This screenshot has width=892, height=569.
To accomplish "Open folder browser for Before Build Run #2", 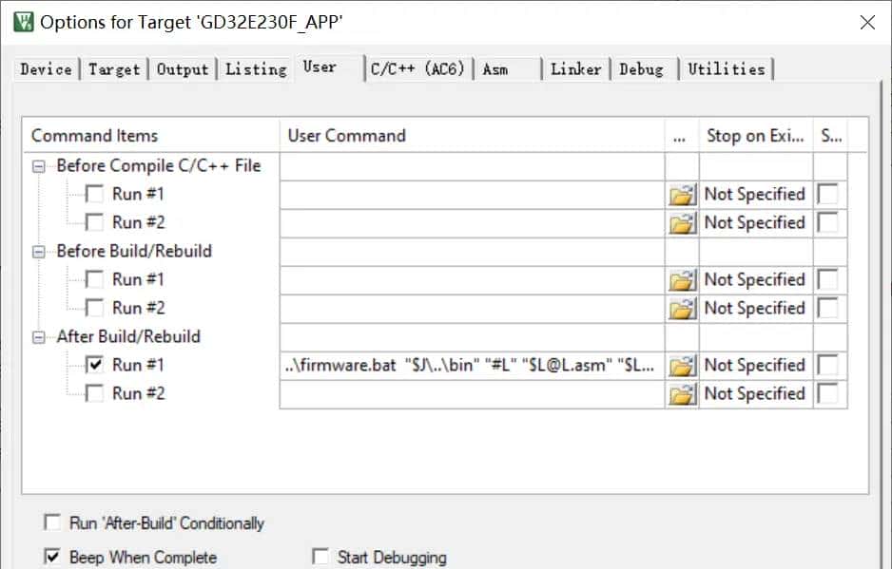I will [682, 309].
